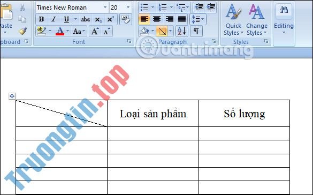Click the Numbering list icon
This screenshot has height=195, width=313.
pos(163,7)
